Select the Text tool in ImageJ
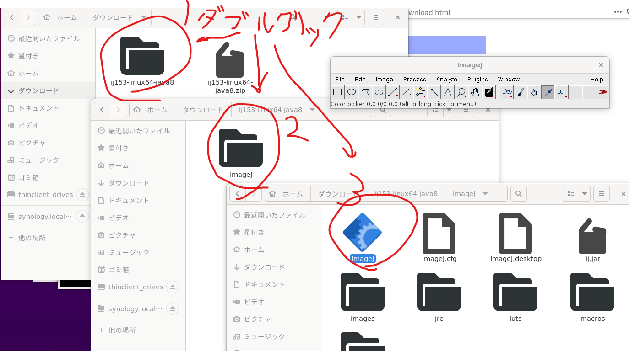Viewport: 629px width, 351px height. pyautogui.click(x=448, y=92)
